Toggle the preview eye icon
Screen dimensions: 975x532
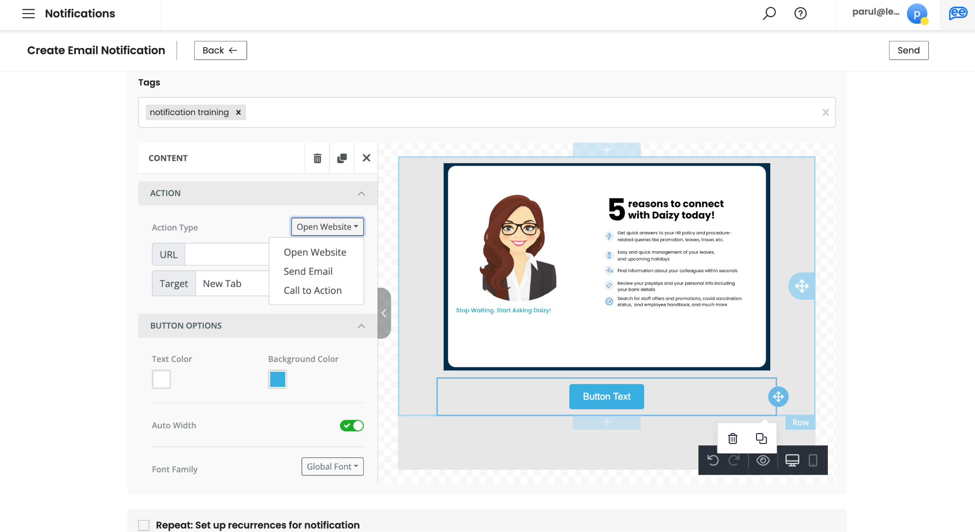tap(763, 460)
